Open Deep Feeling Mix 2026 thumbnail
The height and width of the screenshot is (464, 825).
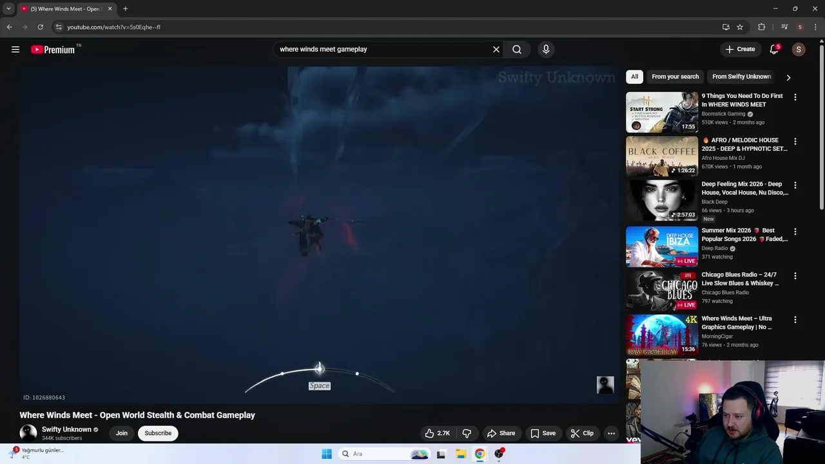click(x=662, y=200)
